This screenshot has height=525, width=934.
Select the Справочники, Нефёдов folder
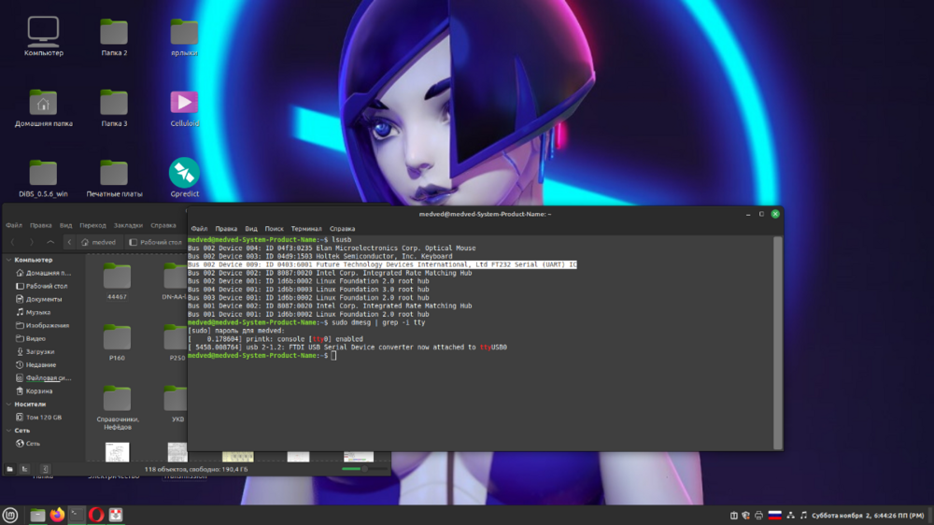pyautogui.click(x=118, y=408)
